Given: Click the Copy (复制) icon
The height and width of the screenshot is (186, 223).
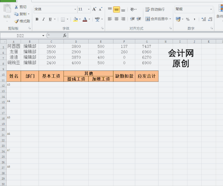Looking at the screenshot, I should pos(16,14).
